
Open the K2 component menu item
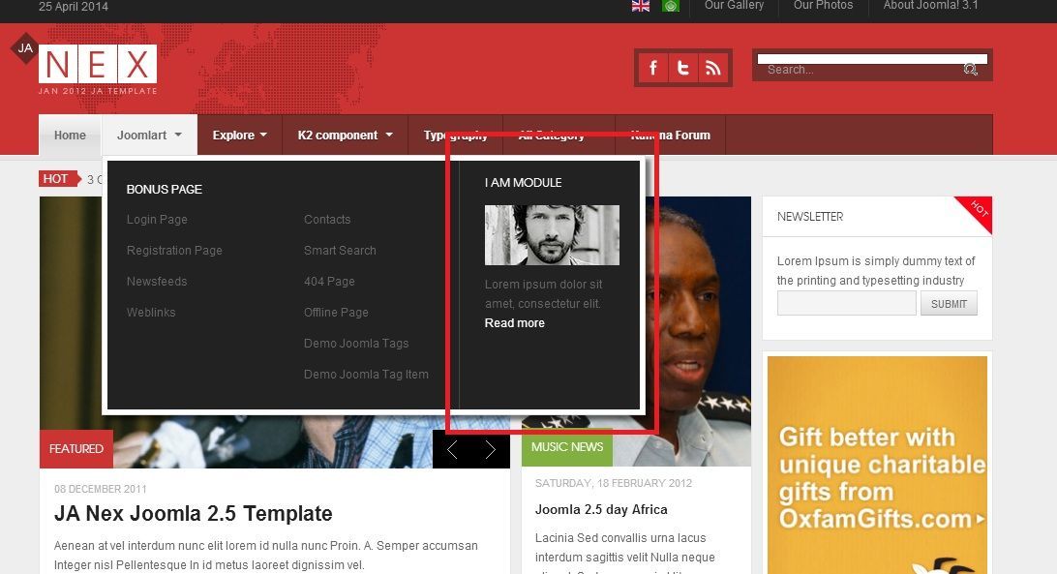[x=338, y=135]
